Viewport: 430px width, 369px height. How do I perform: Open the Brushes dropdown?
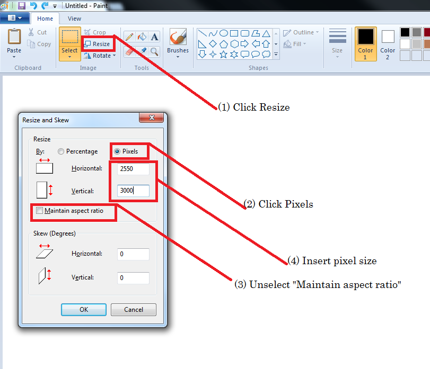tap(178, 51)
